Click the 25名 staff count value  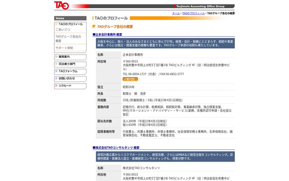[x=153, y=100]
